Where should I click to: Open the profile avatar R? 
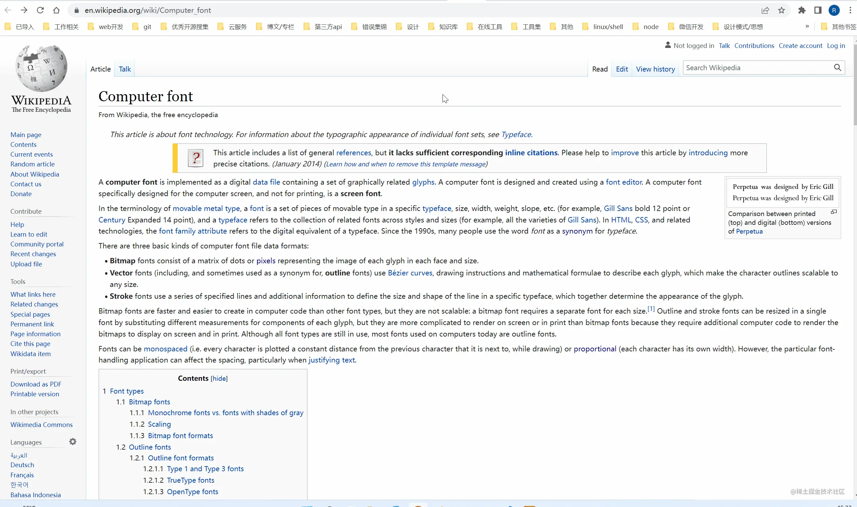tap(834, 10)
